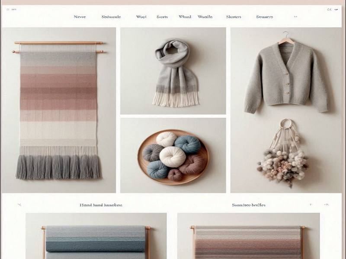Open the Wool navigation item
346x259 pixels.
141,17
